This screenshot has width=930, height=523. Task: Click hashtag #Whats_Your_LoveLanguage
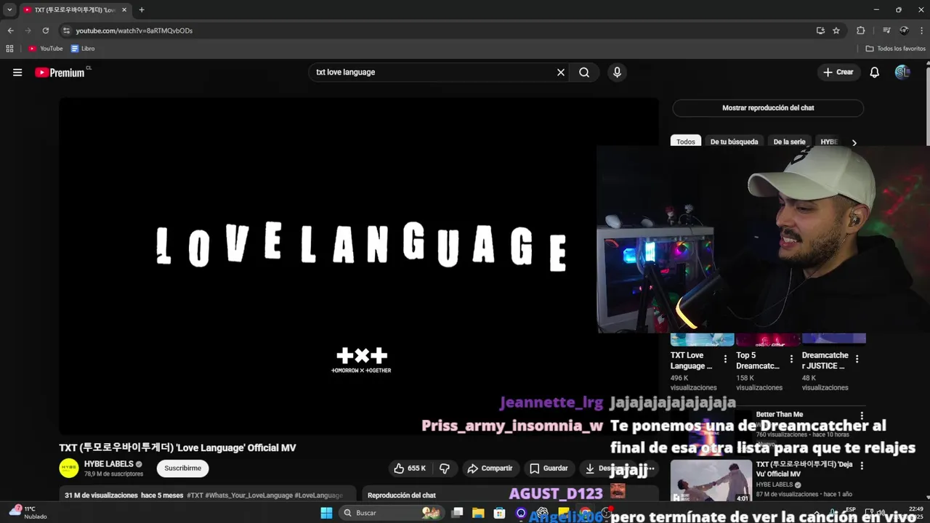tap(248, 495)
